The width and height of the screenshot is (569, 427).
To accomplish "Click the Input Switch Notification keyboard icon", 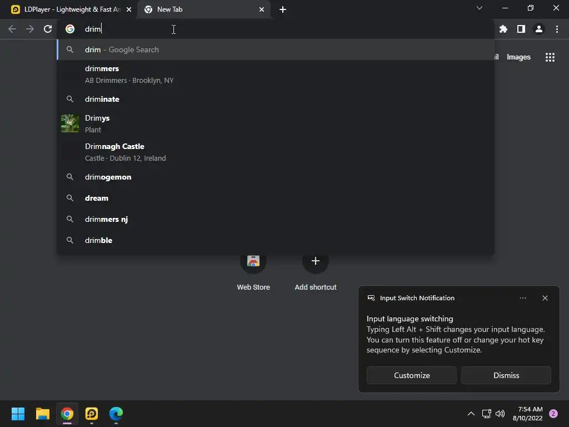I will (x=371, y=298).
